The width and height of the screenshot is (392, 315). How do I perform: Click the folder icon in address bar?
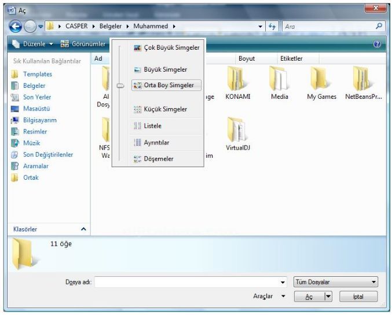[x=50, y=26]
